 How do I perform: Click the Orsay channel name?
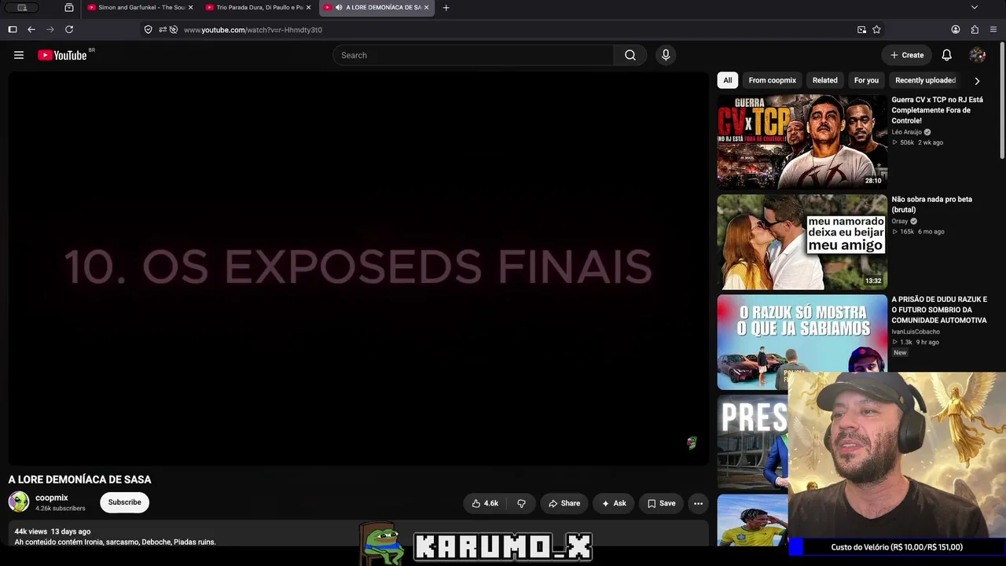pos(900,222)
